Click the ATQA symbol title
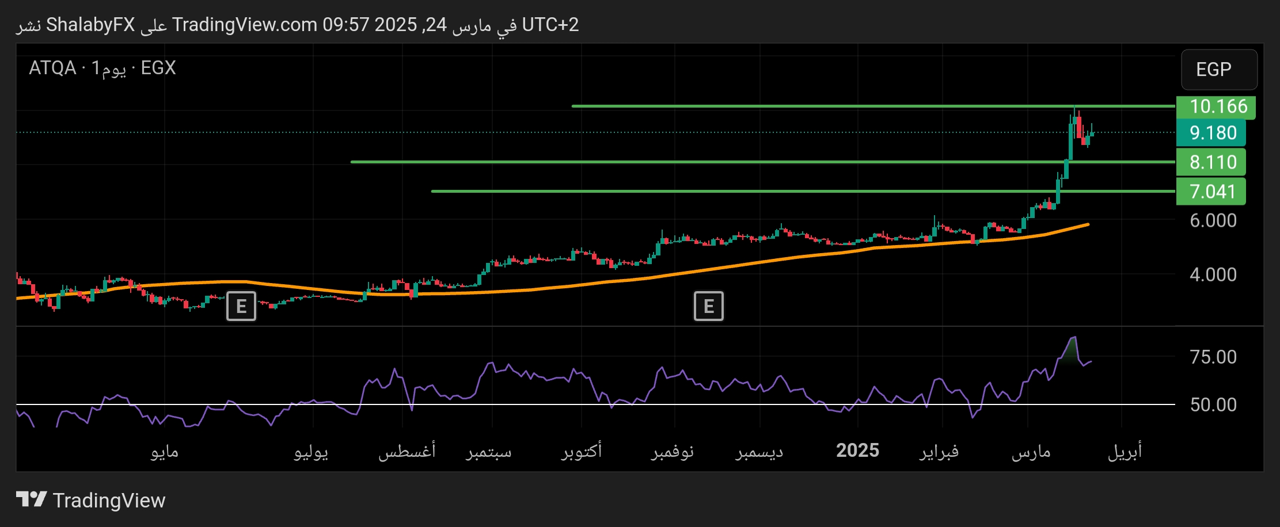1280x527 pixels. tap(52, 68)
